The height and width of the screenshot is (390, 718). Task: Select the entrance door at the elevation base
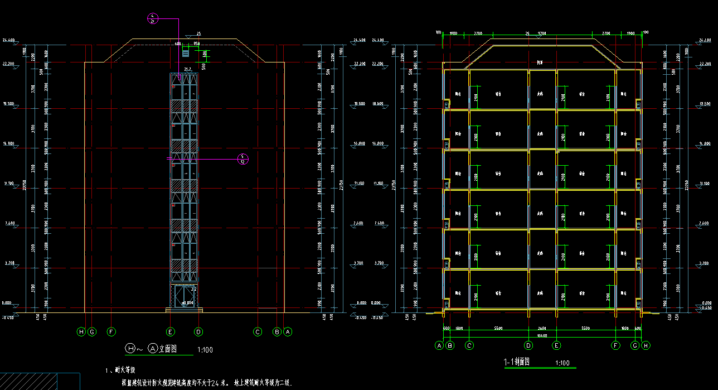point(184,296)
